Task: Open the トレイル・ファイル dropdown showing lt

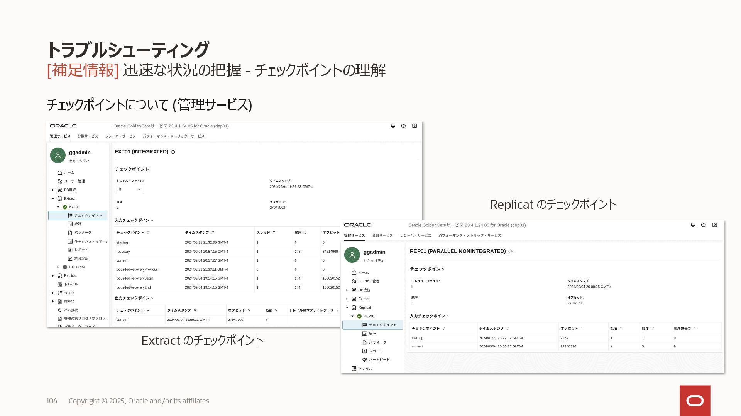Action: pyautogui.click(x=130, y=189)
